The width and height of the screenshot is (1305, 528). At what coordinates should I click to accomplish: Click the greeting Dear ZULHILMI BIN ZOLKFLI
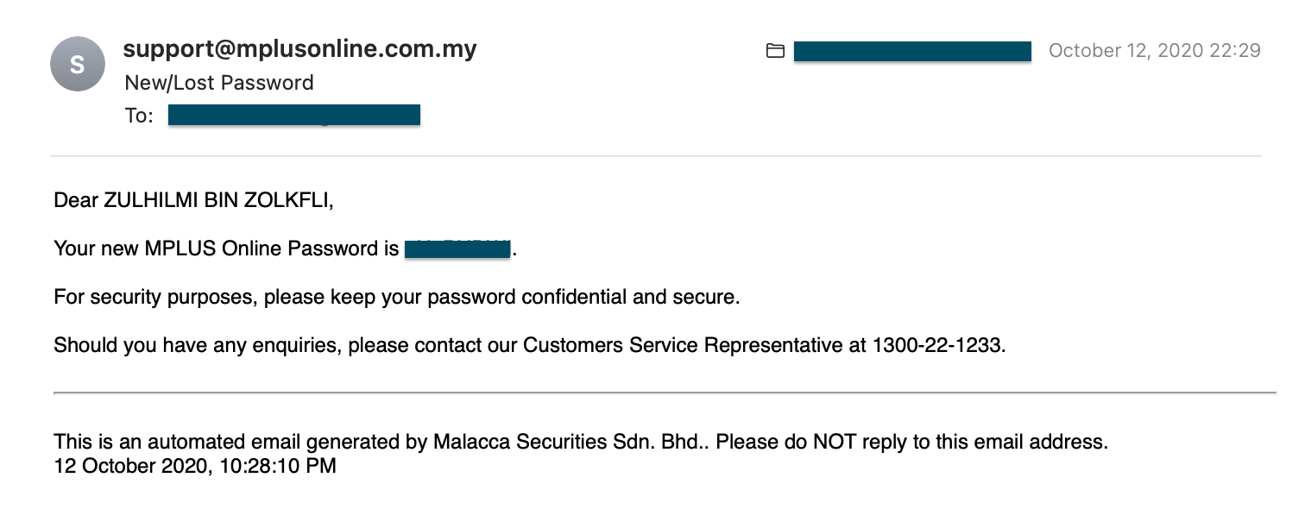click(193, 201)
